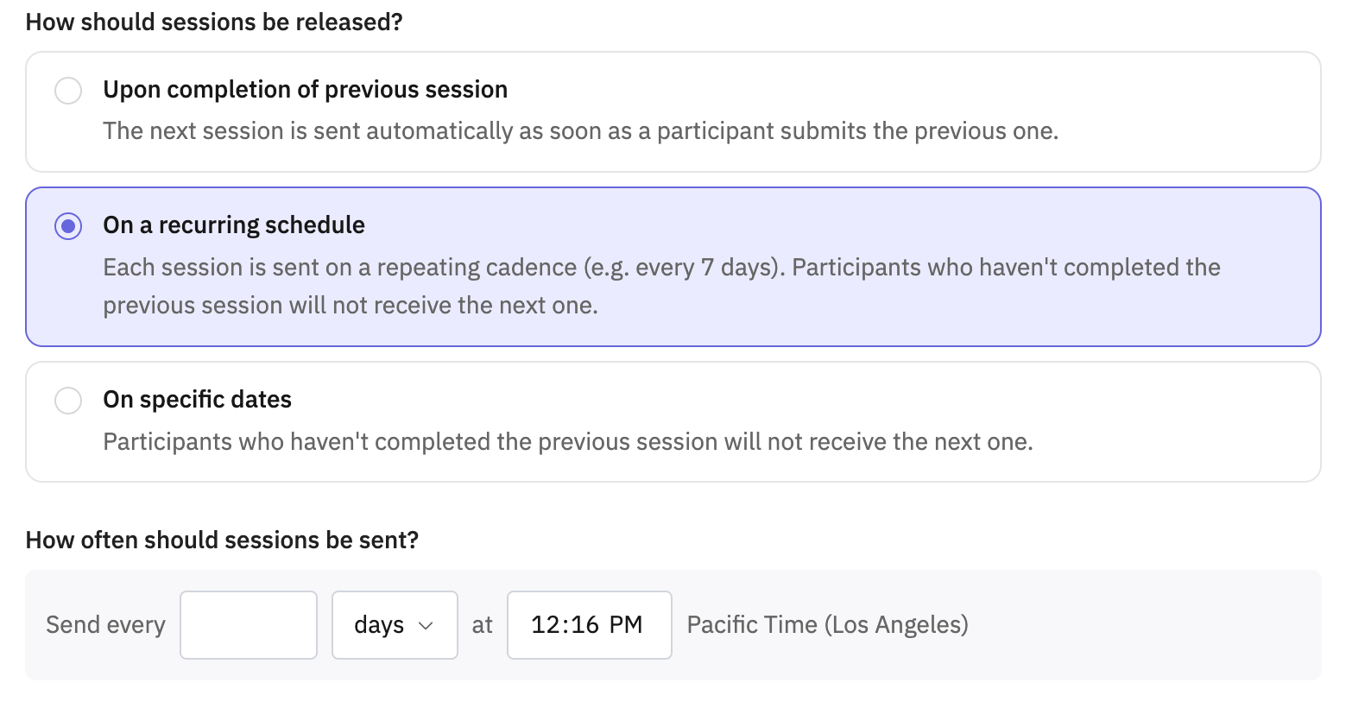Click the 12:16 PM time field
The height and width of the screenshot is (708, 1352).
pos(590,625)
